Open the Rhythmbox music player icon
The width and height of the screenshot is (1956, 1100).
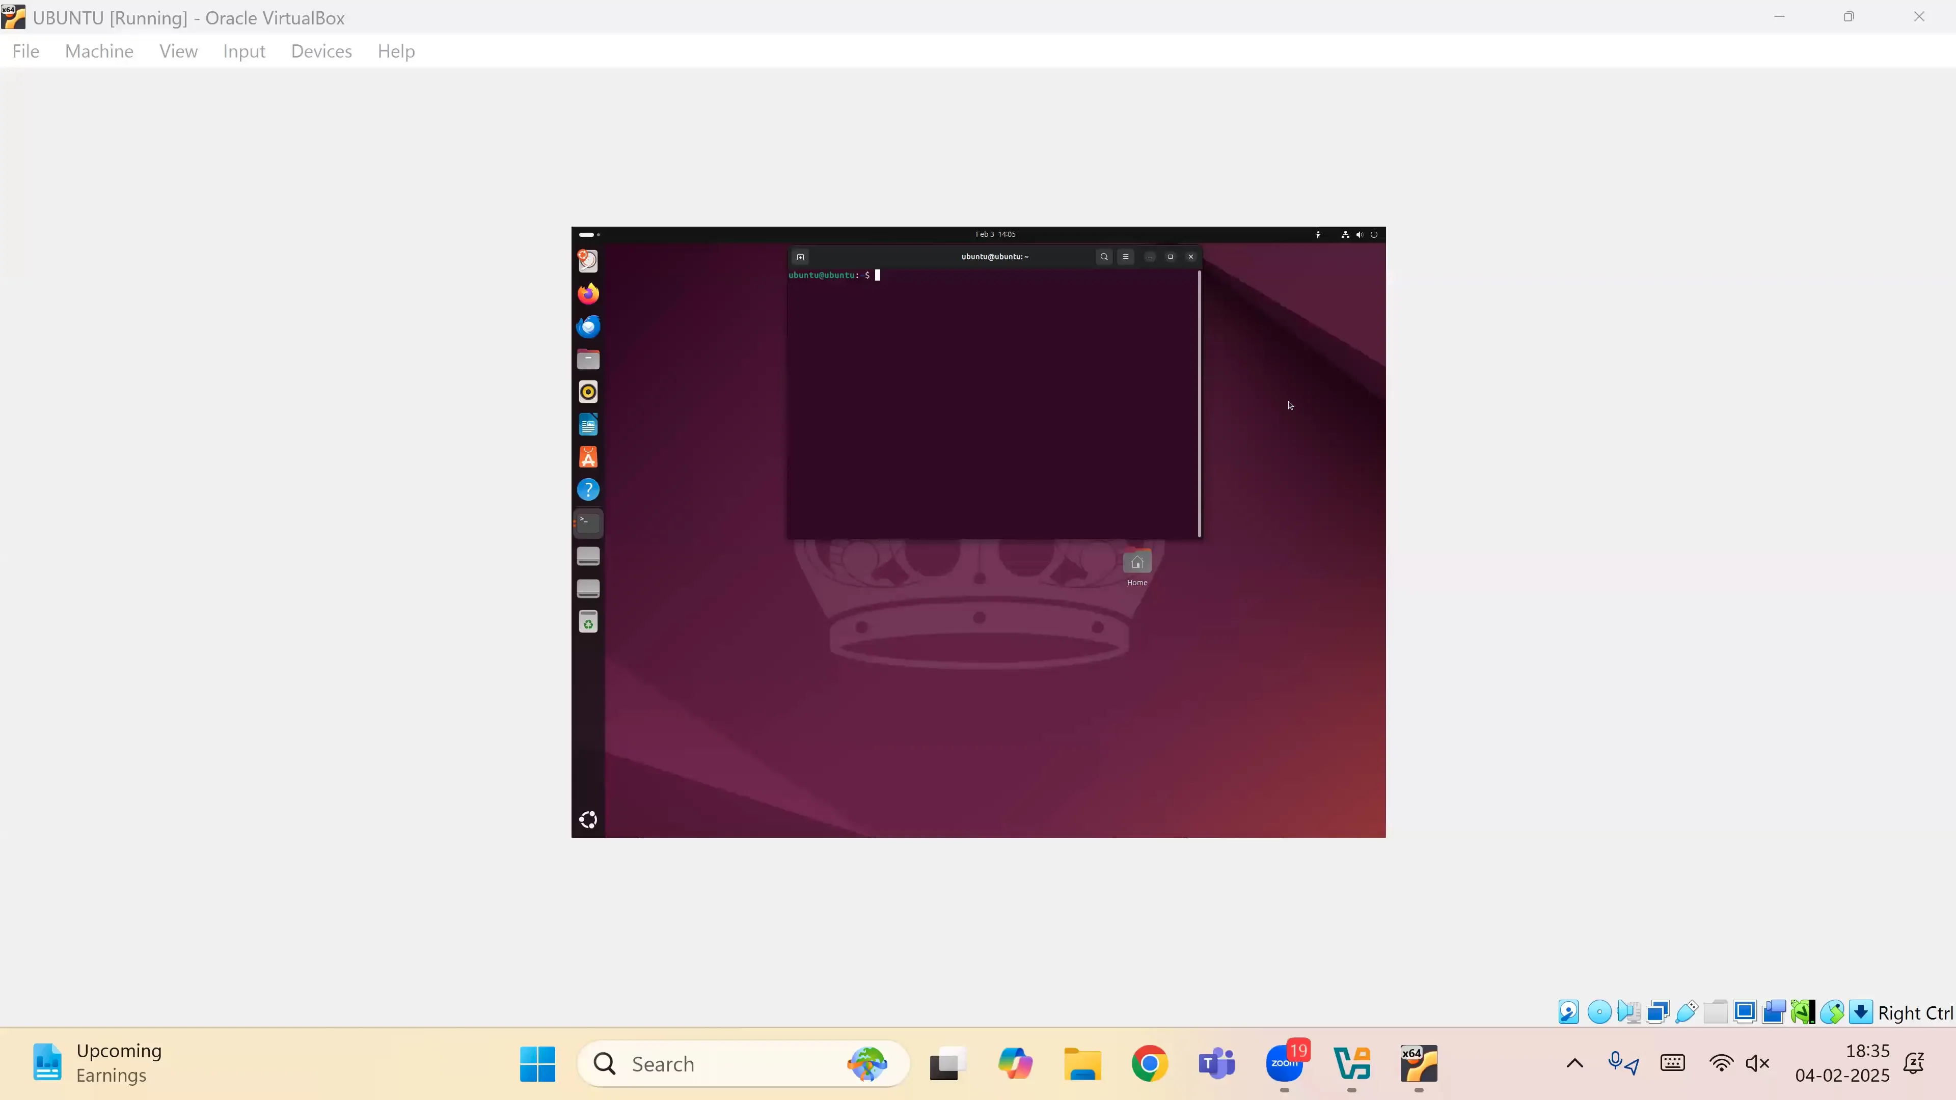click(x=588, y=392)
